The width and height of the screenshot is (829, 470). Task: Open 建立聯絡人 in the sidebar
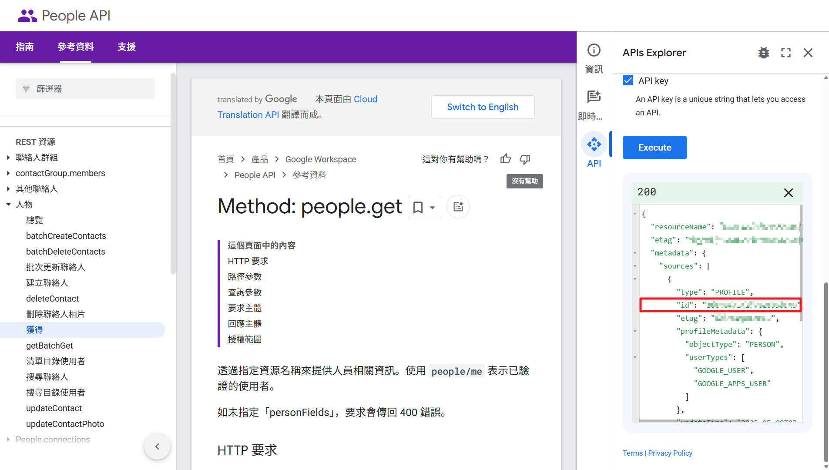(x=47, y=283)
